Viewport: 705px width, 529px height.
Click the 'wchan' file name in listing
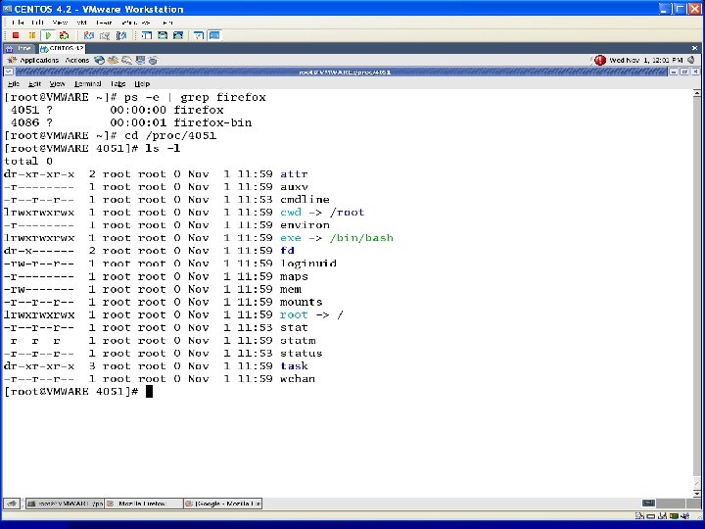pos(298,379)
